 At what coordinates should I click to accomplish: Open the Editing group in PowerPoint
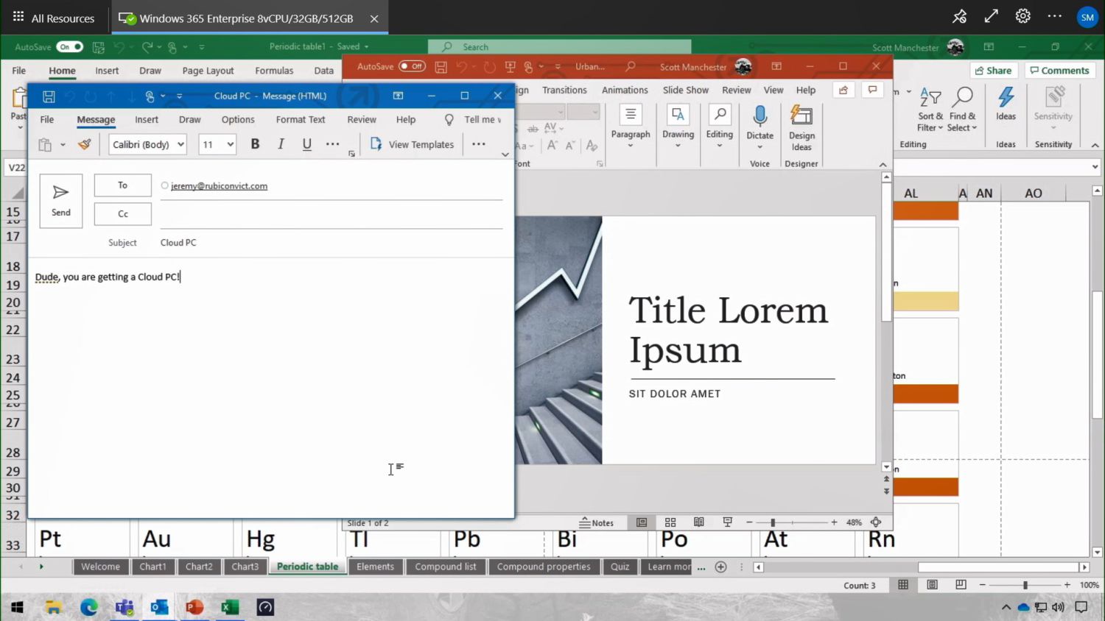[x=719, y=127]
